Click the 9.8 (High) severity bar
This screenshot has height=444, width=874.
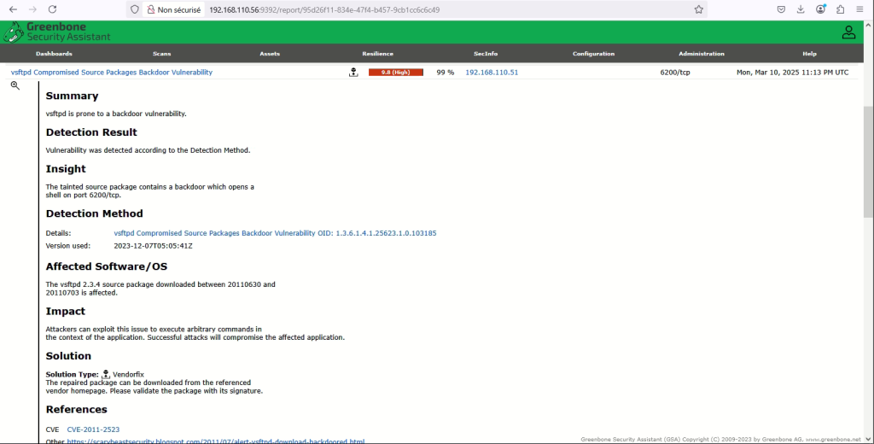tap(396, 73)
